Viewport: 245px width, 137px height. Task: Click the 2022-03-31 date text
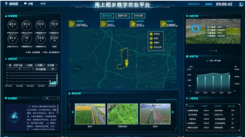tap(194, 4)
